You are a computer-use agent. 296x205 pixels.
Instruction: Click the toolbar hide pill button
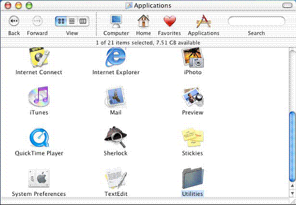tap(287, 6)
